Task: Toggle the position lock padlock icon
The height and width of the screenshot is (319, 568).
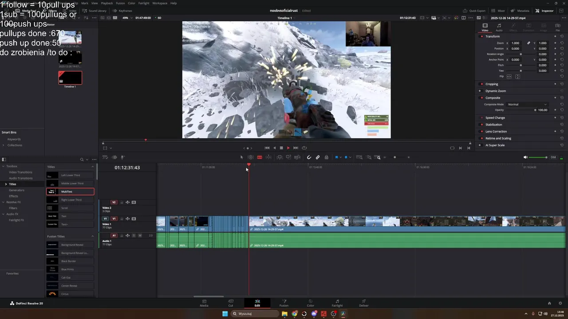Action: pos(327,157)
